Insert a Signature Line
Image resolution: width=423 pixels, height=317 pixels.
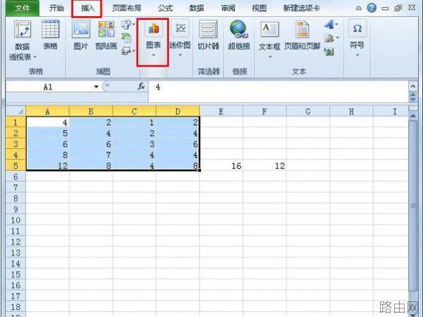click(331, 38)
